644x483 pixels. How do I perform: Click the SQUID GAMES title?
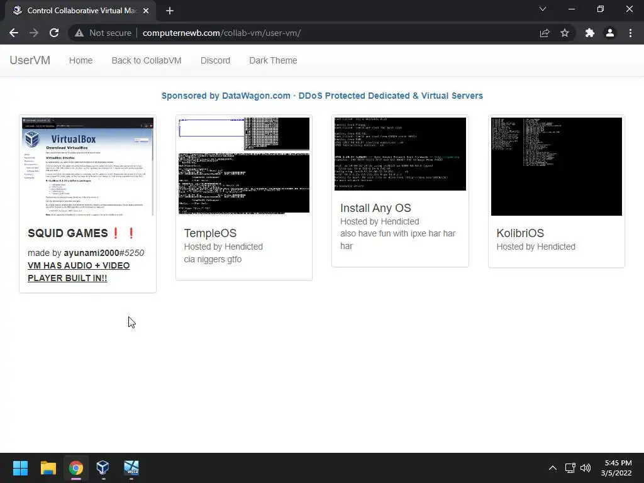click(x=81, y=233)
